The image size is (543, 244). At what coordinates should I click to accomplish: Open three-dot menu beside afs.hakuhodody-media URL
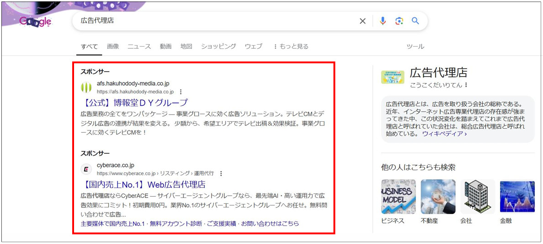181,92
